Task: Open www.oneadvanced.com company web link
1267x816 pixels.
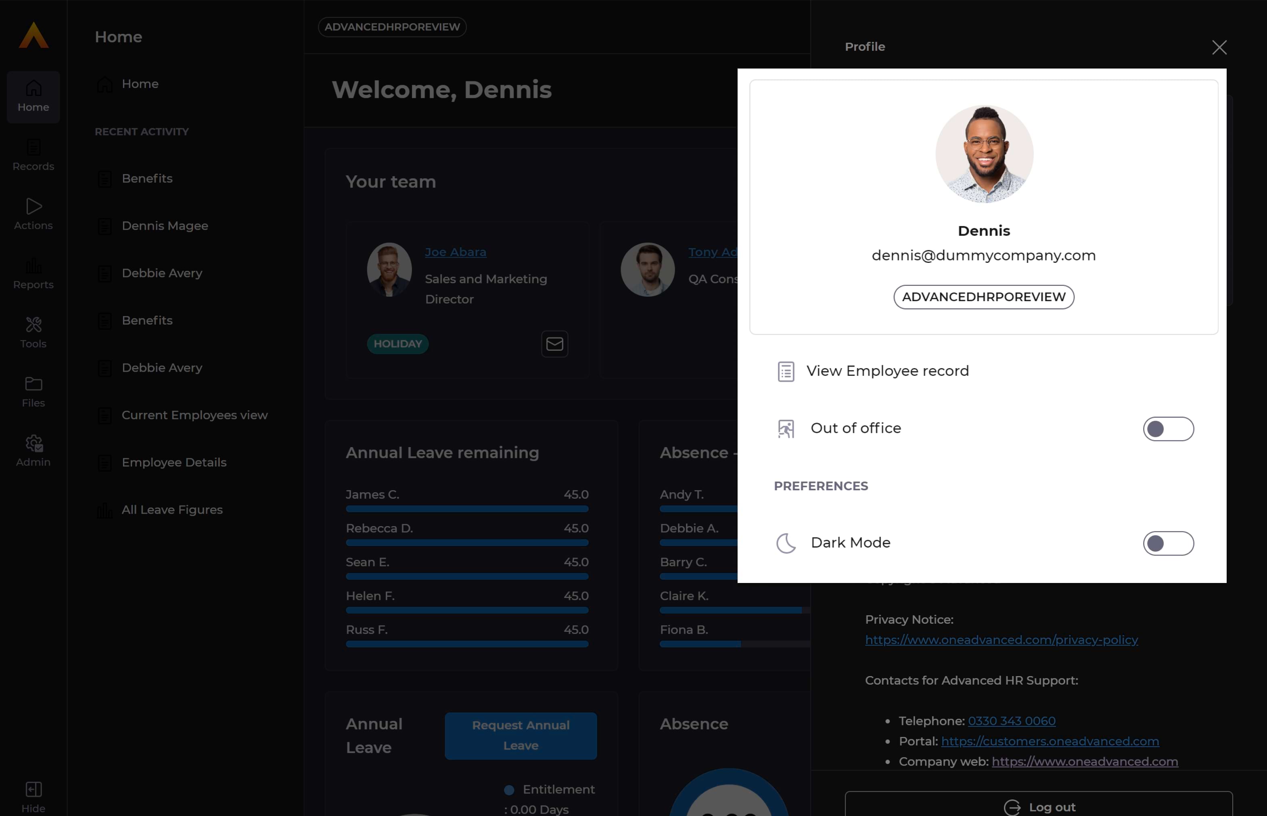Action: click(1085, 762)
